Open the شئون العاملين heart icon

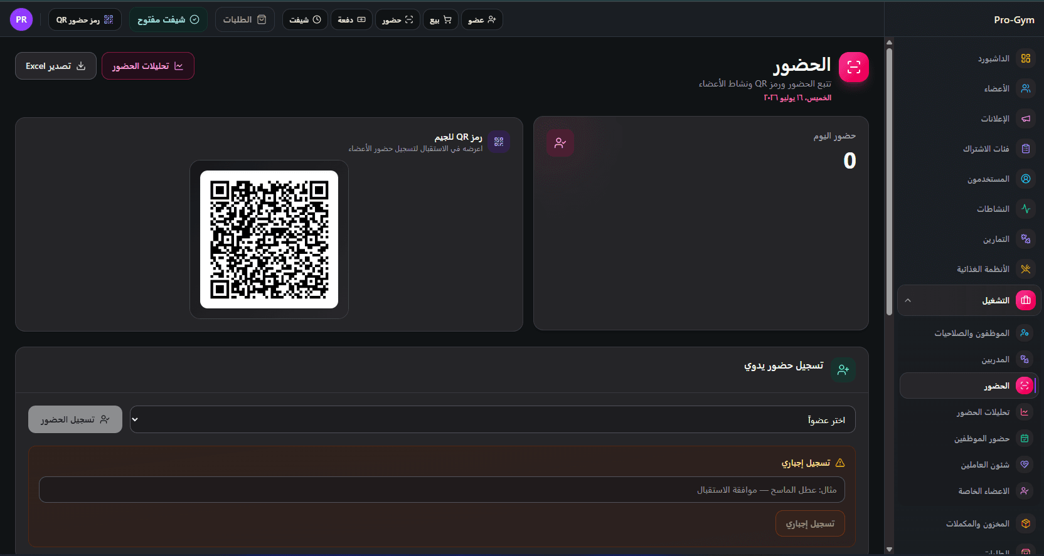pos(1025,464)
